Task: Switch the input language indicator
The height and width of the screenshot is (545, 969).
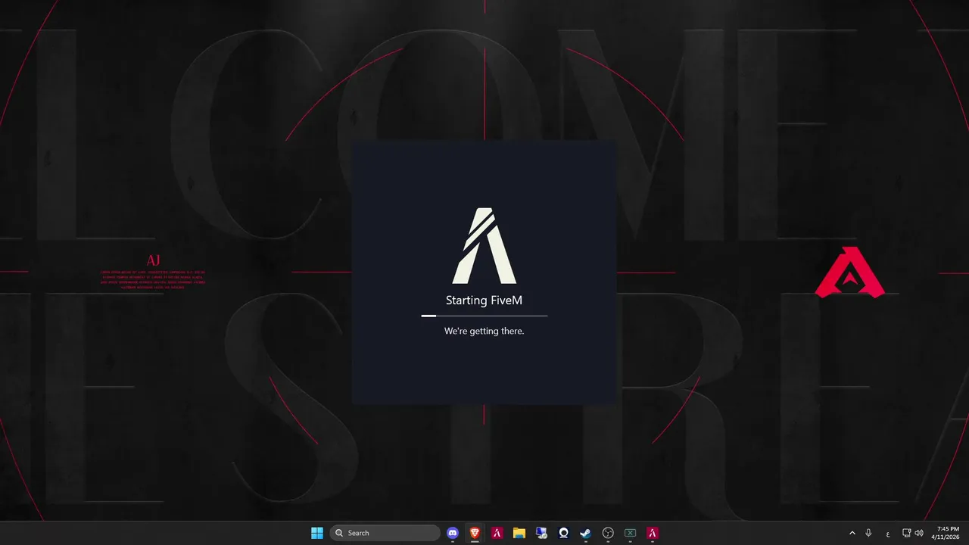Action: tap(887, 533)
